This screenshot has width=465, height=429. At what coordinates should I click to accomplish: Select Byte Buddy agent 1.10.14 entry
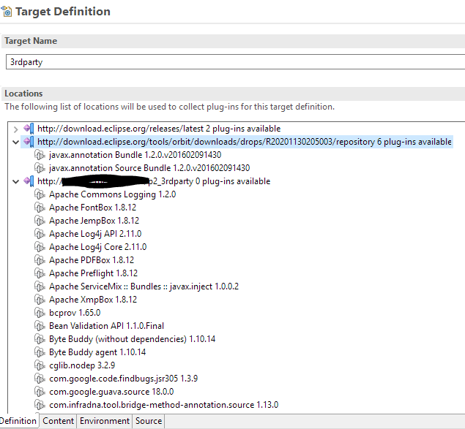click(97, 352)
